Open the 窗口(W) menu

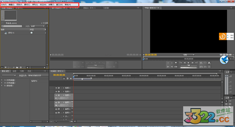(x=59, y=4)
